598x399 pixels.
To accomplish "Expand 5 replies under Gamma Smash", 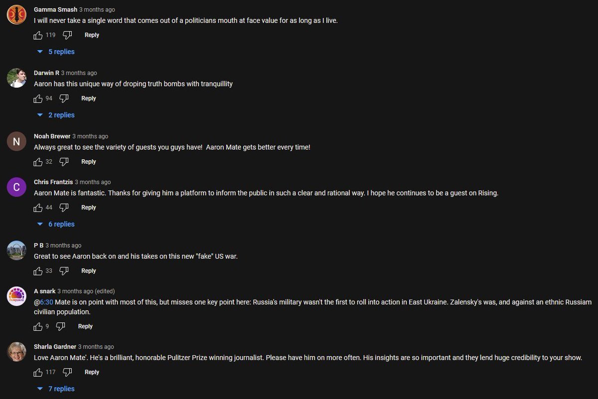I will tap(56, 52).
